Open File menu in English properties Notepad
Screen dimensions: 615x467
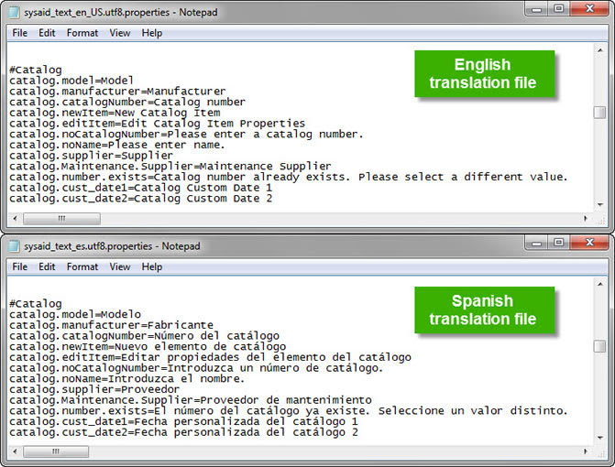click(19, 33)
